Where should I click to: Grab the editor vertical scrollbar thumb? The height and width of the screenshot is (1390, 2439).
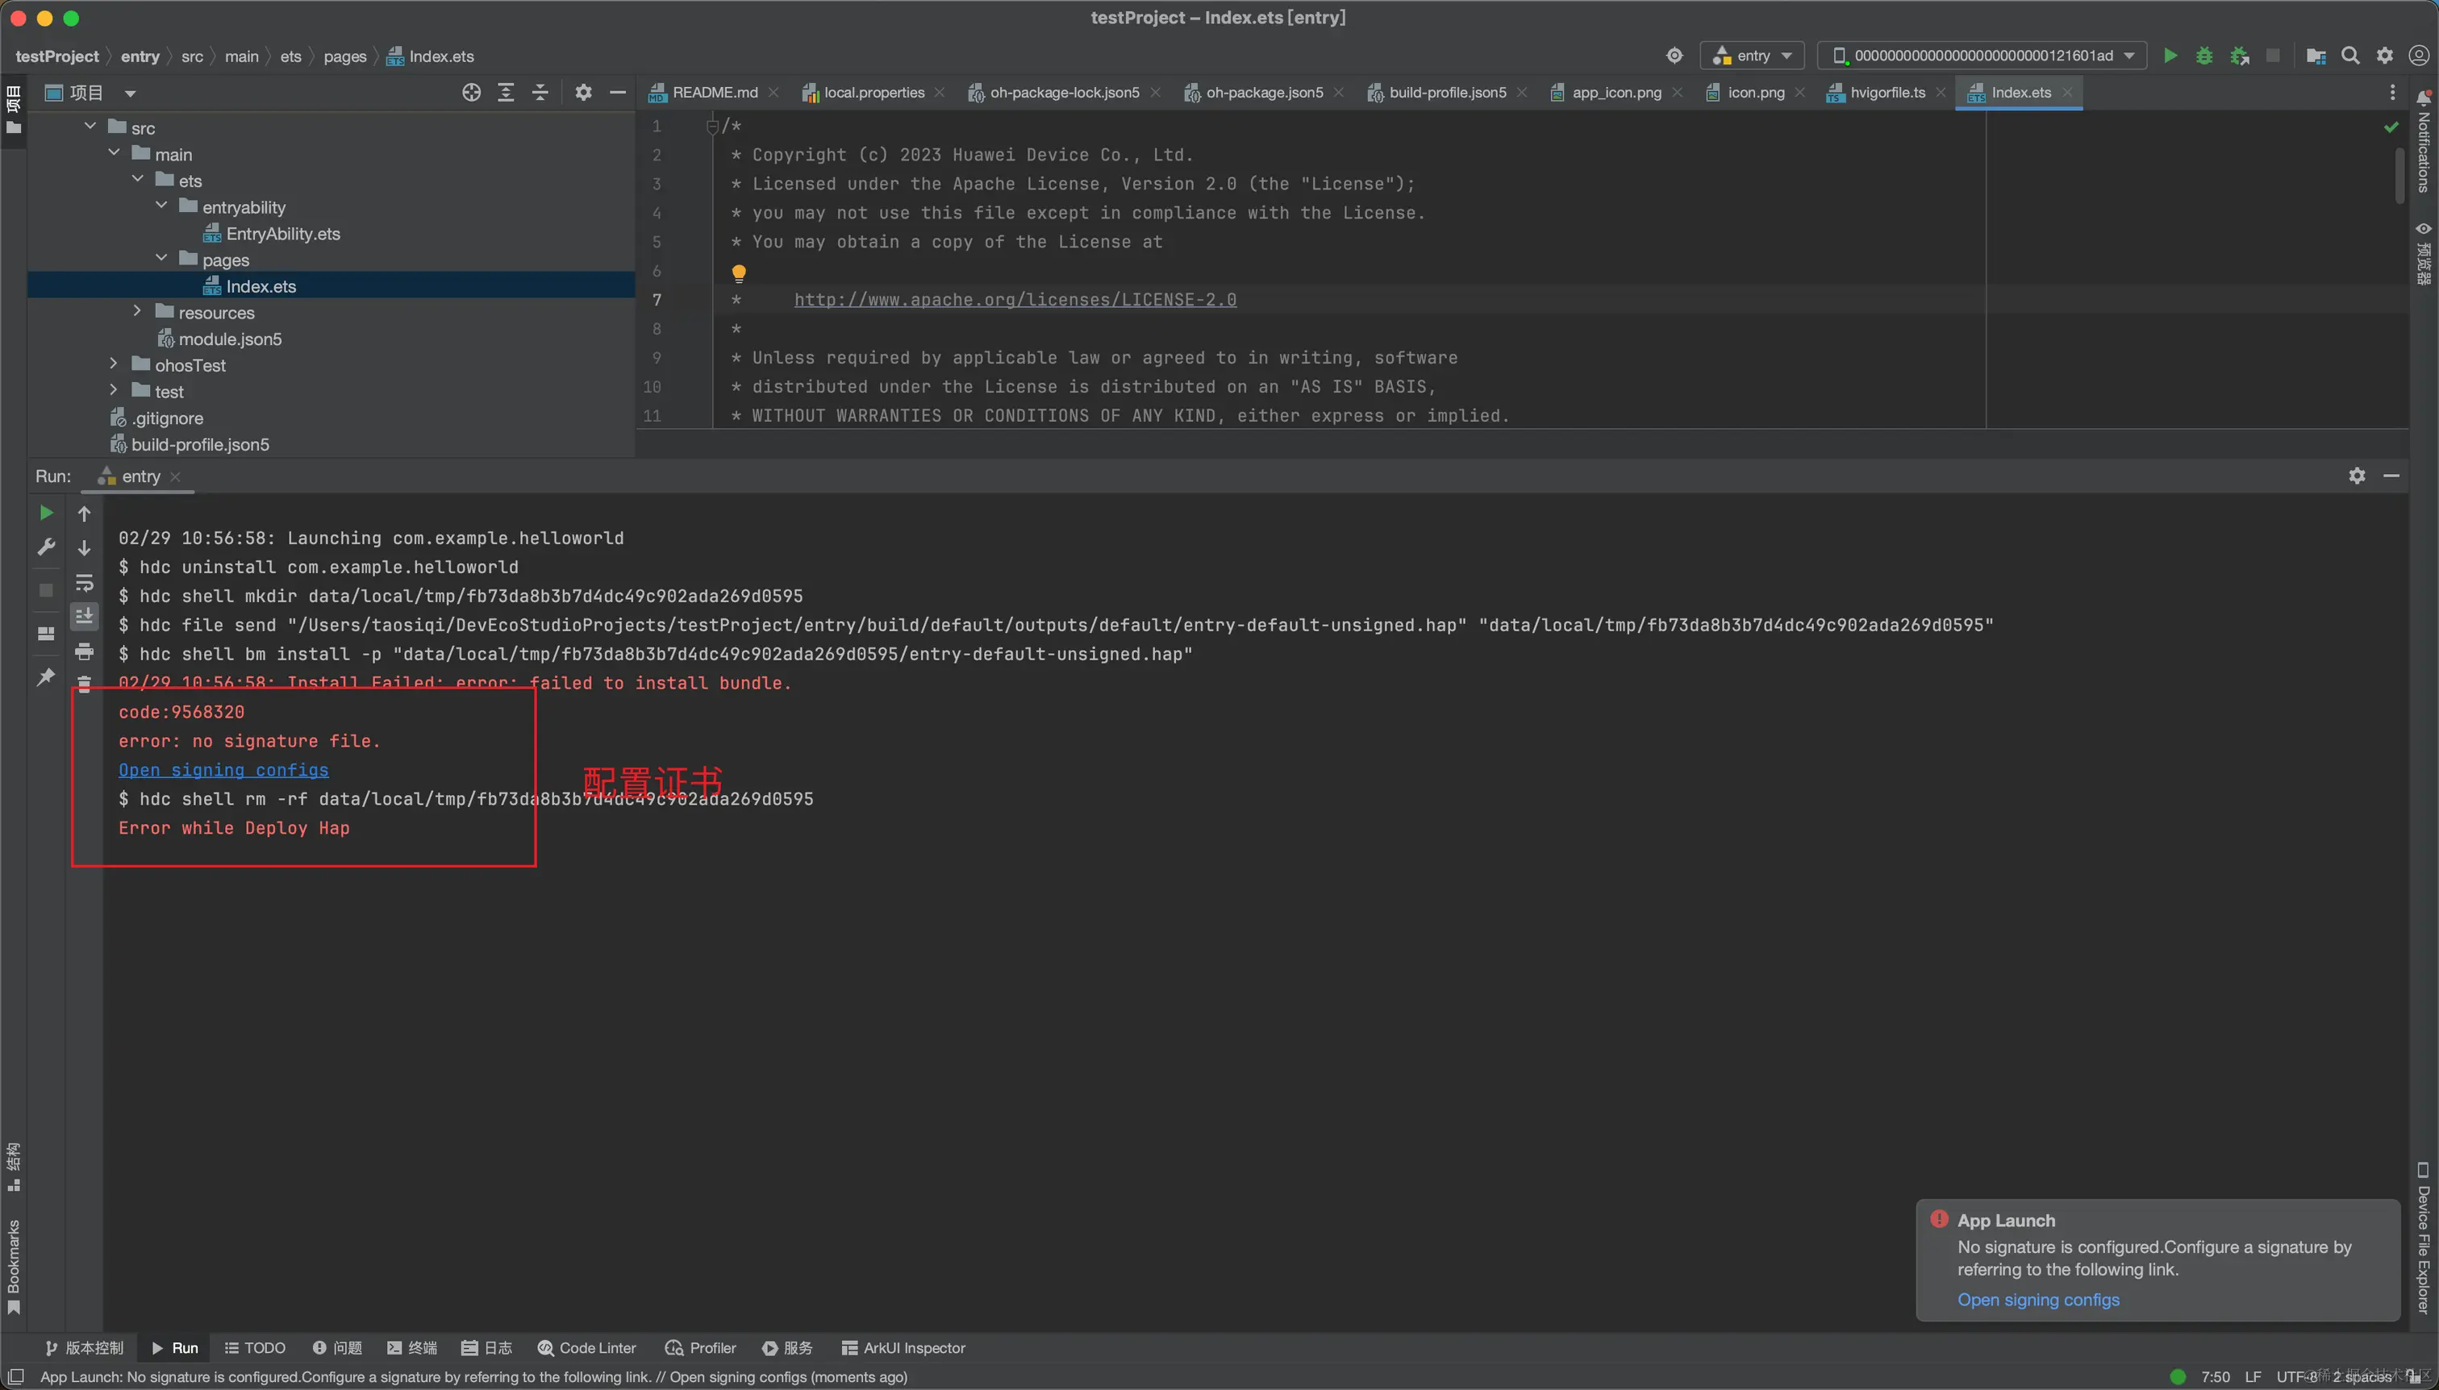tap(2399, 174)
